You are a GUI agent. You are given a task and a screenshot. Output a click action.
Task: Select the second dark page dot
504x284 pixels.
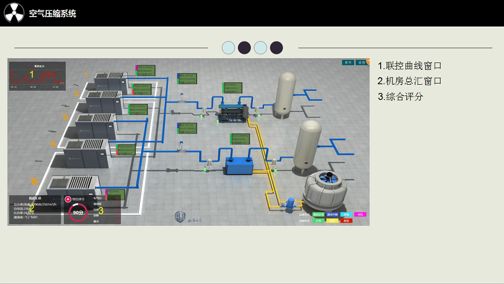point(244,47)
